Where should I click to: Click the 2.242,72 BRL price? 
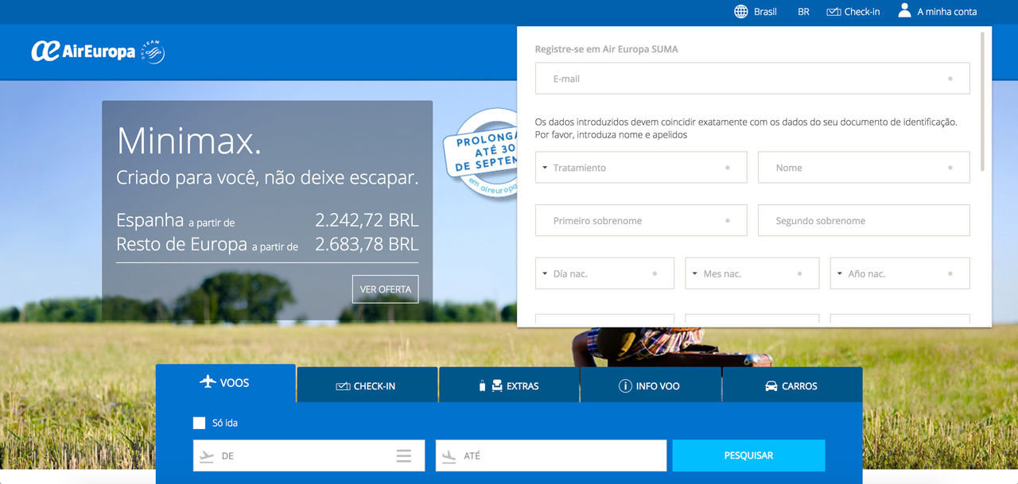367,220
